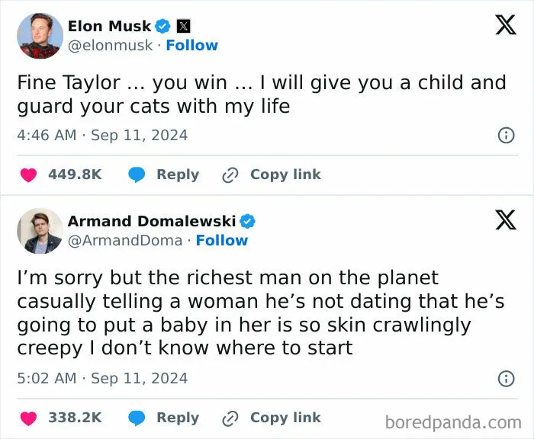Image resolution: width=534 pixels, height=439 pixels.
Task: Open the 4:46 AM · Sep 11, 2024 timestamp
Action: tap(102, 135)
